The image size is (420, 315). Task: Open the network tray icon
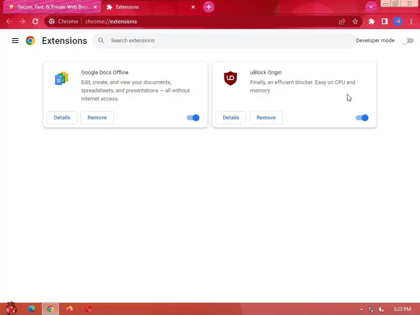click(372, 309)
